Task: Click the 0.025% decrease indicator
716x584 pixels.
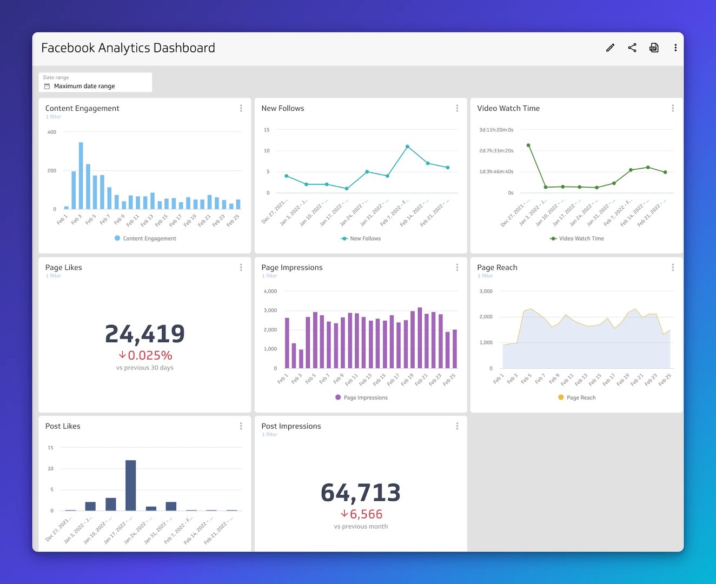Action: tap(145, 355)
